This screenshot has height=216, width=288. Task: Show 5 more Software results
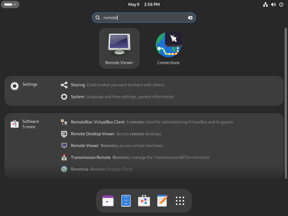[x=29, y=127]
